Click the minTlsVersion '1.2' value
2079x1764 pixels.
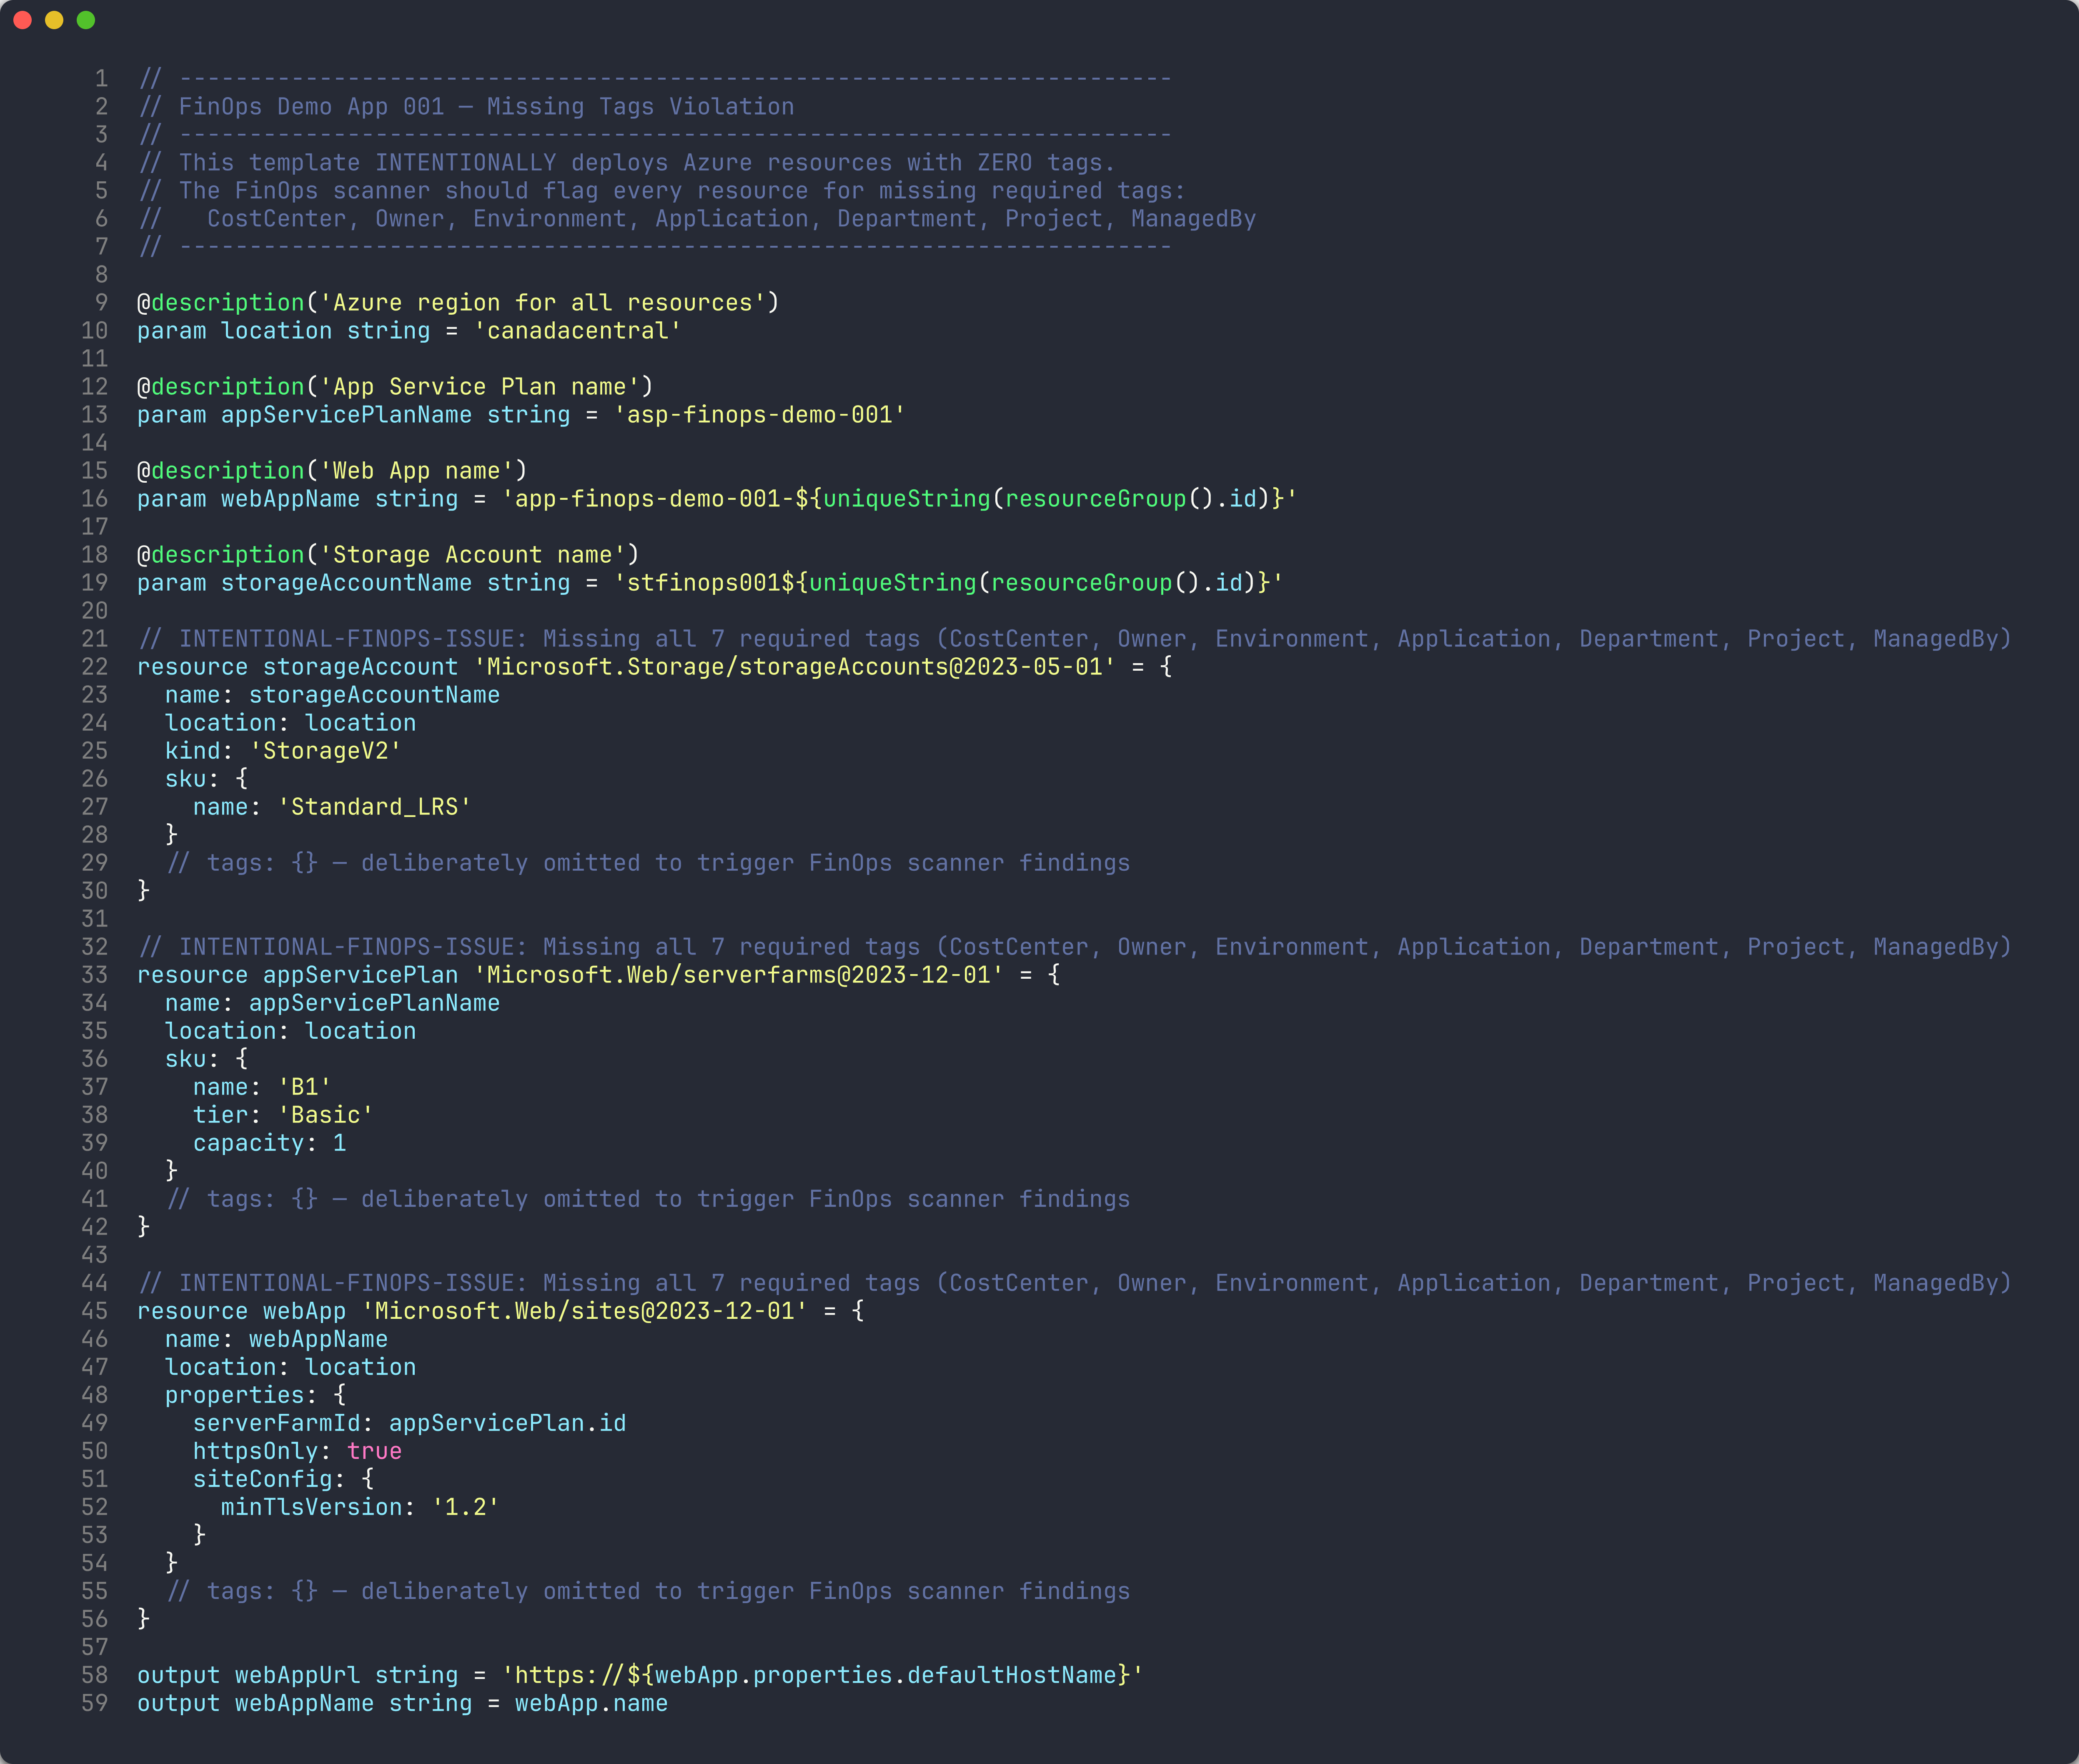(465, 1507)
